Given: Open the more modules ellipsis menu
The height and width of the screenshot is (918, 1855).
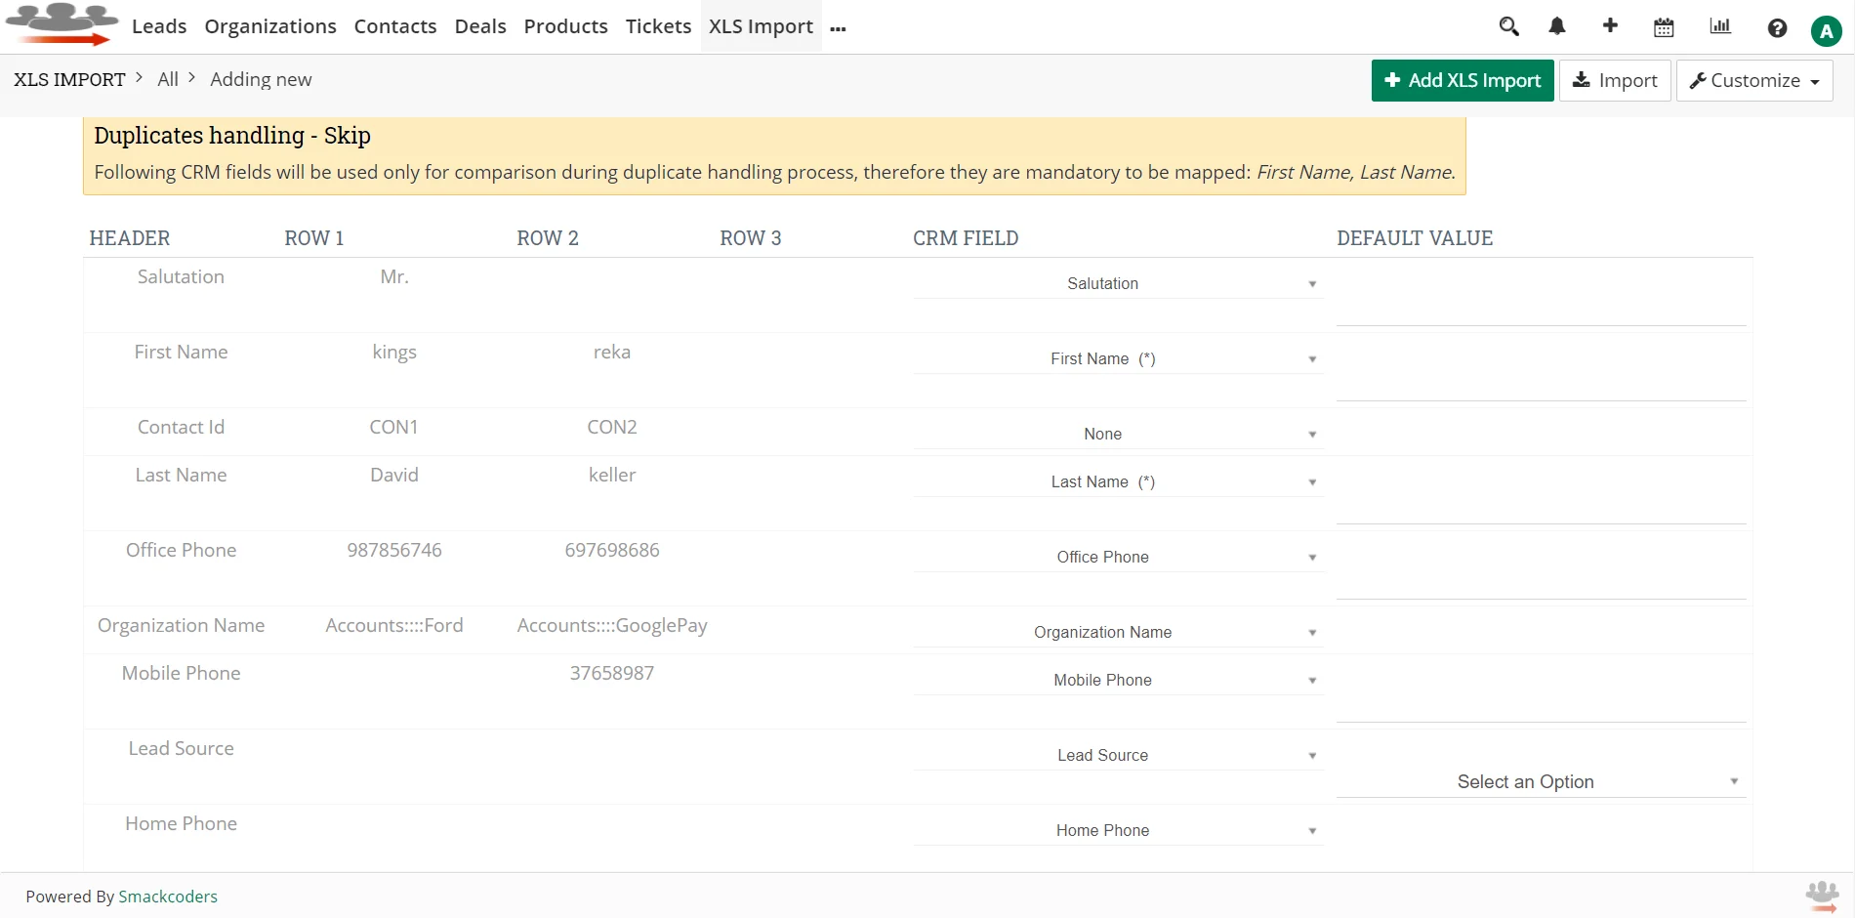Looking at the screenshot, I should (838, 29).
